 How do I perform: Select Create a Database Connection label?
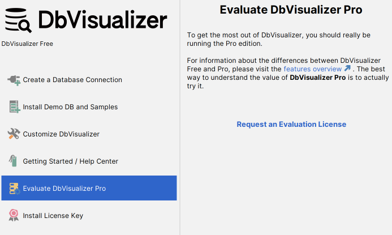[x=72, y=80]
